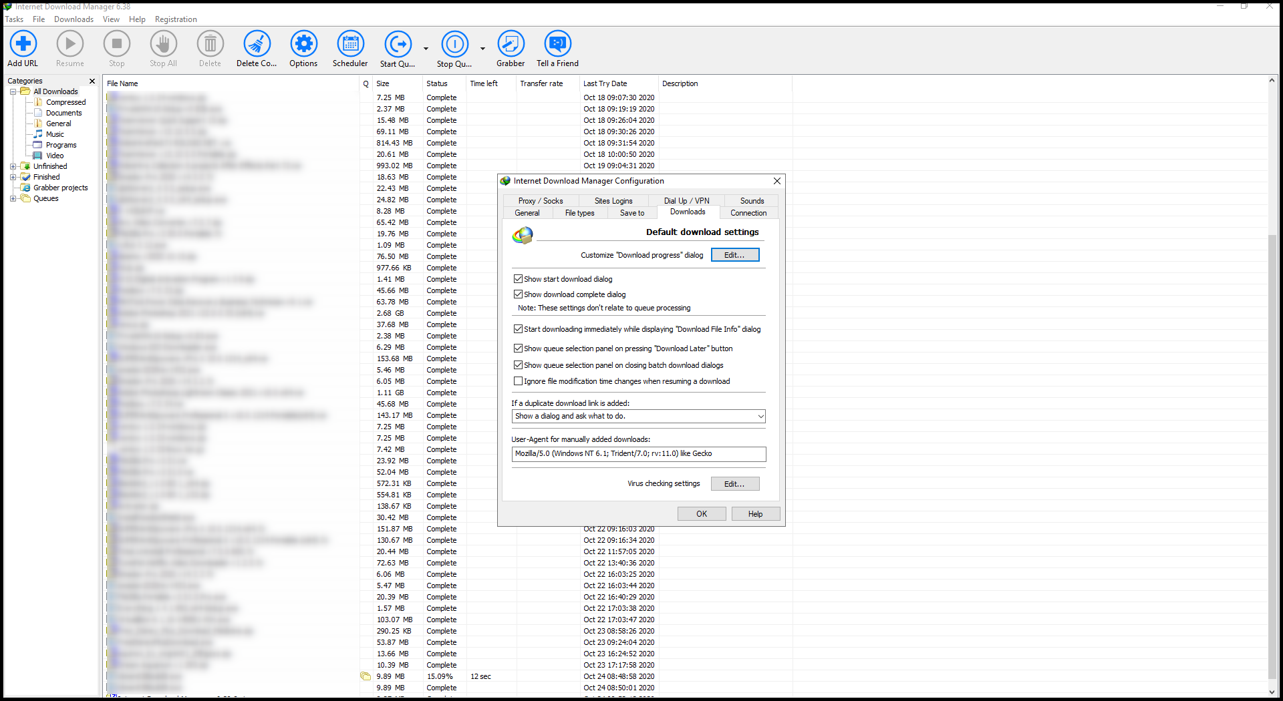Open the Stop Queue dropdown arrow

(x=482, y=48)
